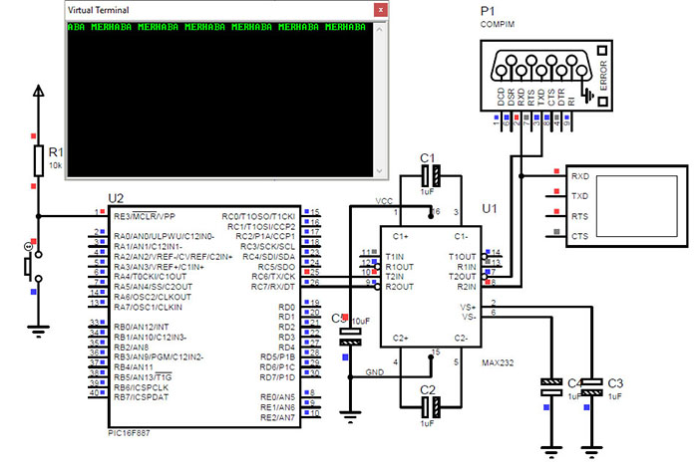
Task: Close the Virtual Terminal window
Action: pyautogui.click(x=378, y=9)
